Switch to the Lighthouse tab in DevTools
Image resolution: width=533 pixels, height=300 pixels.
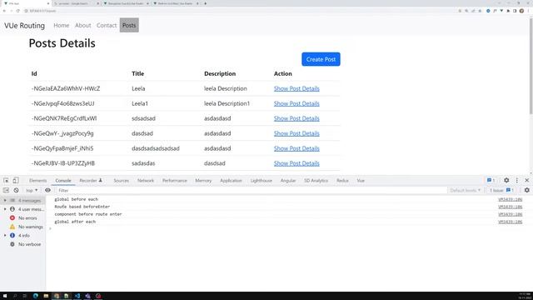pos(261,180)
